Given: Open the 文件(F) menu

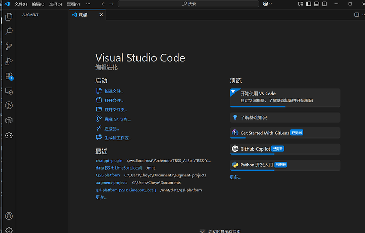Looking at the screenshot, I should coord(21,4).
